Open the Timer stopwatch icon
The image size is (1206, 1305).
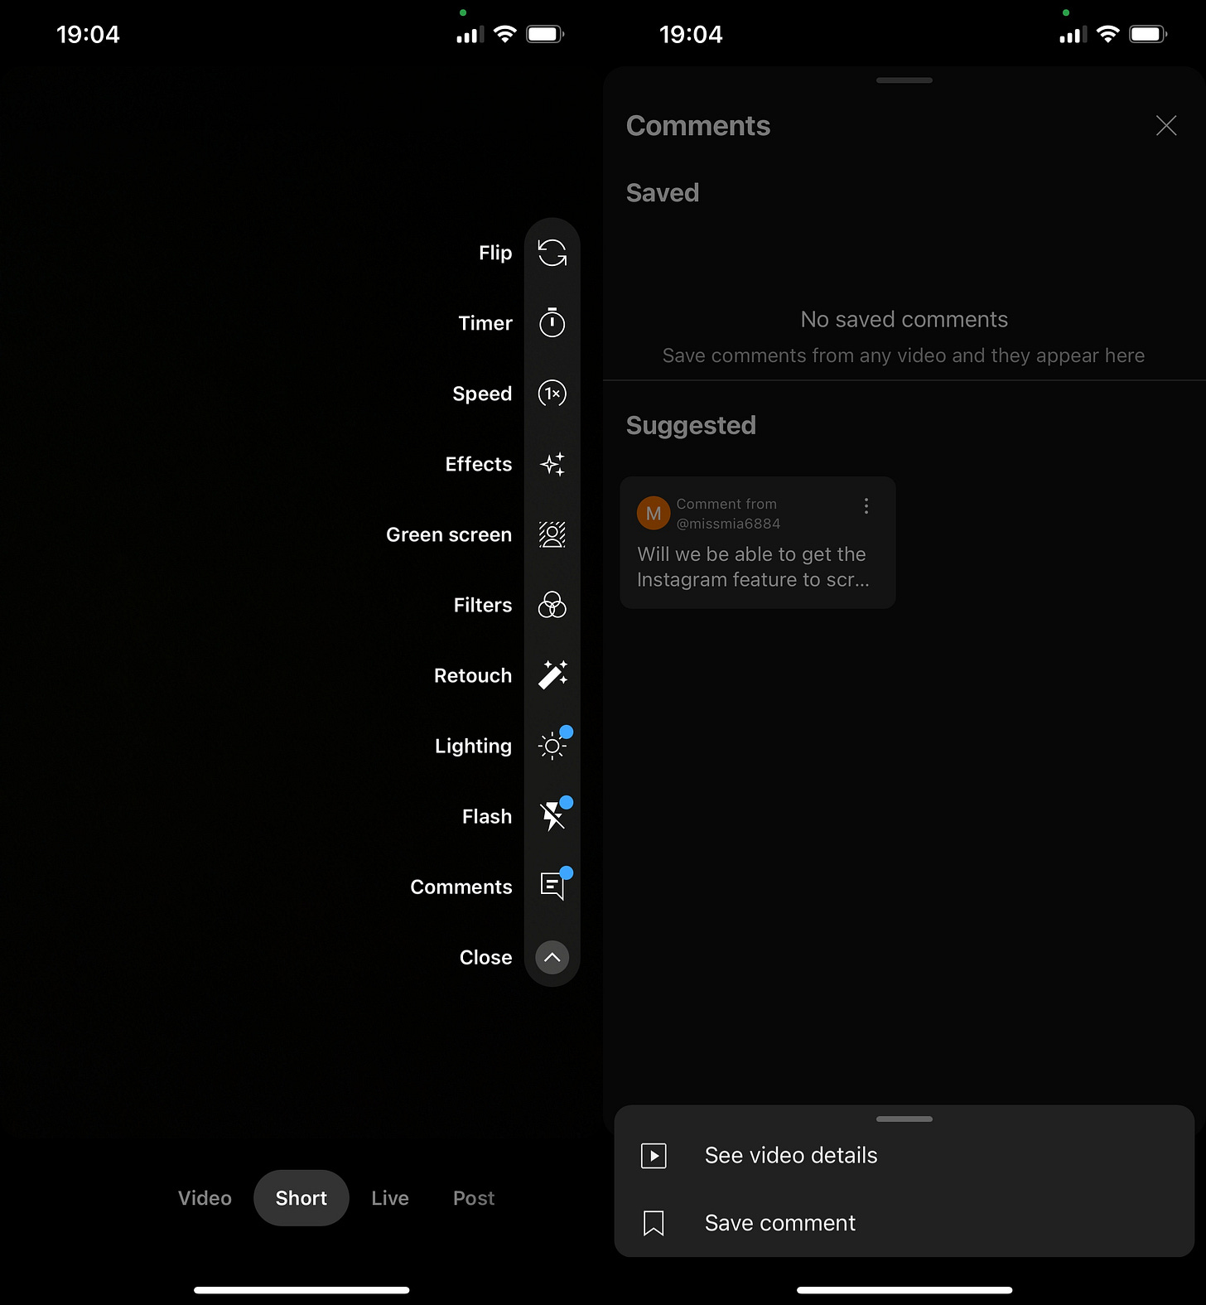(552, 322)
